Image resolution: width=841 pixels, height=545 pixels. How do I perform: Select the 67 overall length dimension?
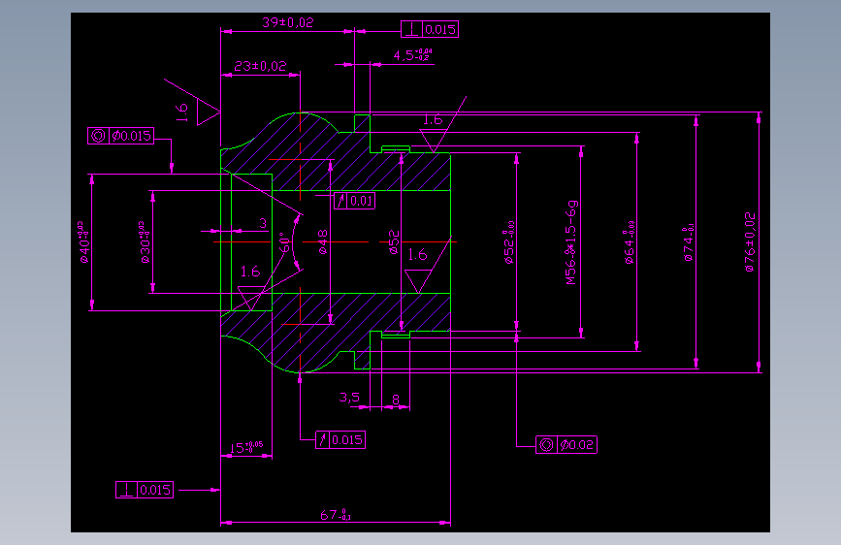coord(336,515)
